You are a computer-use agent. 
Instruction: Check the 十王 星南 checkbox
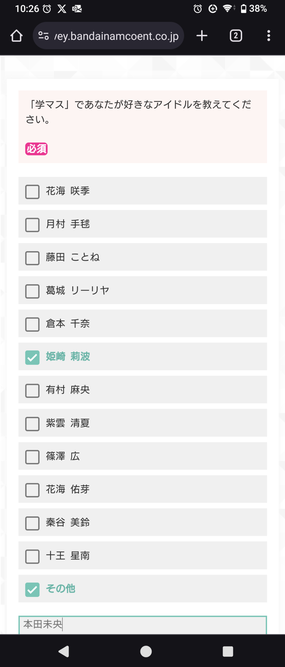pos(32,557)
